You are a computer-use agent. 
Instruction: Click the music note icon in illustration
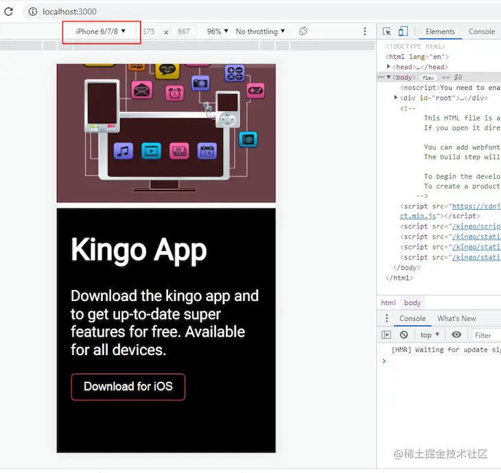[124, 151]
